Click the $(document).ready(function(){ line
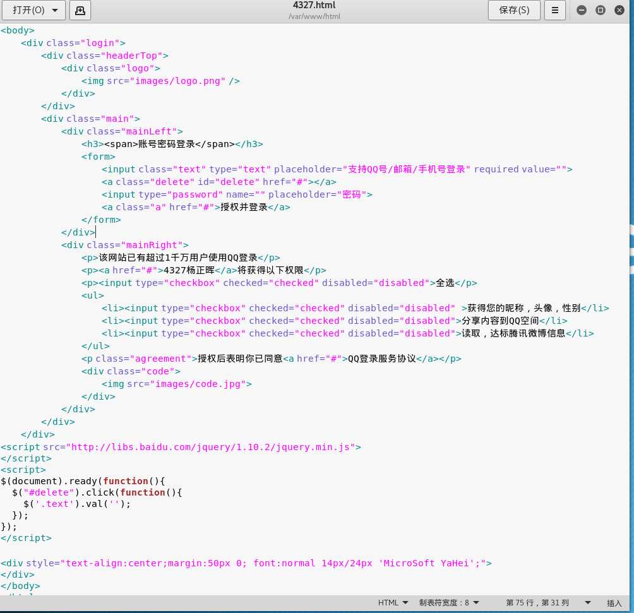Image resolution: width=634 pixels, height=613 pixels. click(83, 481)
